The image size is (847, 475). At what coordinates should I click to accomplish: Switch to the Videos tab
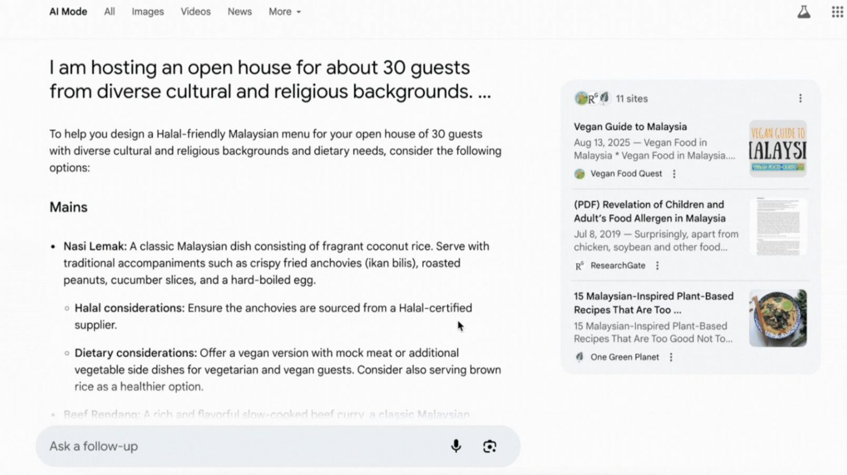click(x=195, y=12)
